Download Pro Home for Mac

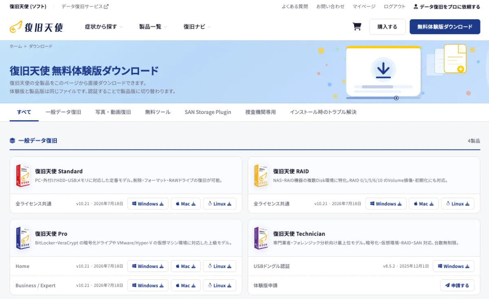pyautogui.click(x=186, y=266)
